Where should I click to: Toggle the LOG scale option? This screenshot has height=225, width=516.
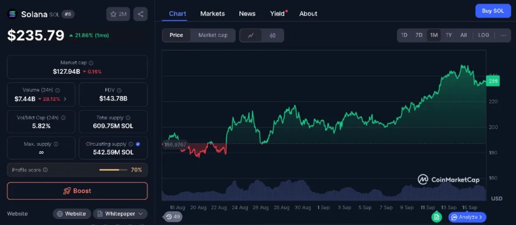coord(483,35)
